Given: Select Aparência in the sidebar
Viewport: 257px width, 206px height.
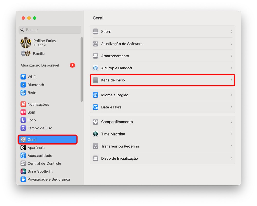Looking at the screenshot, I should pos(36,148).
